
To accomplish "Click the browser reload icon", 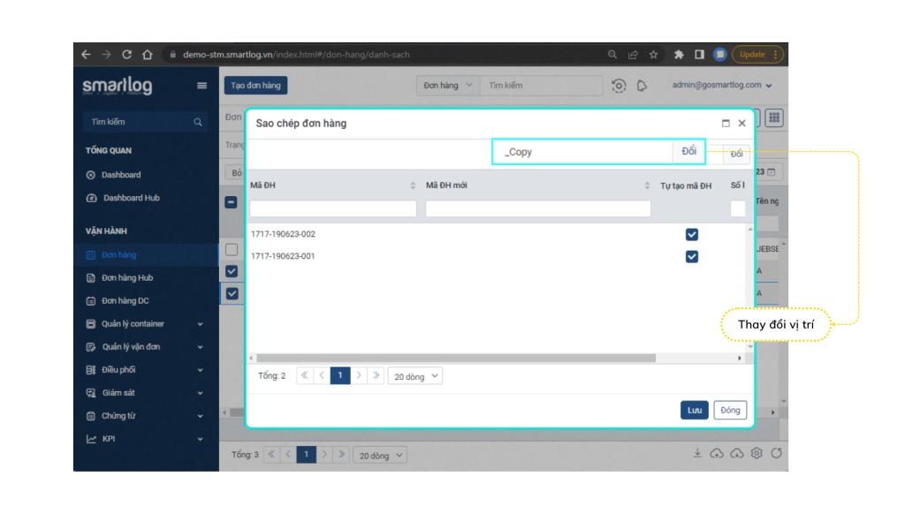I will click(126, 55).
